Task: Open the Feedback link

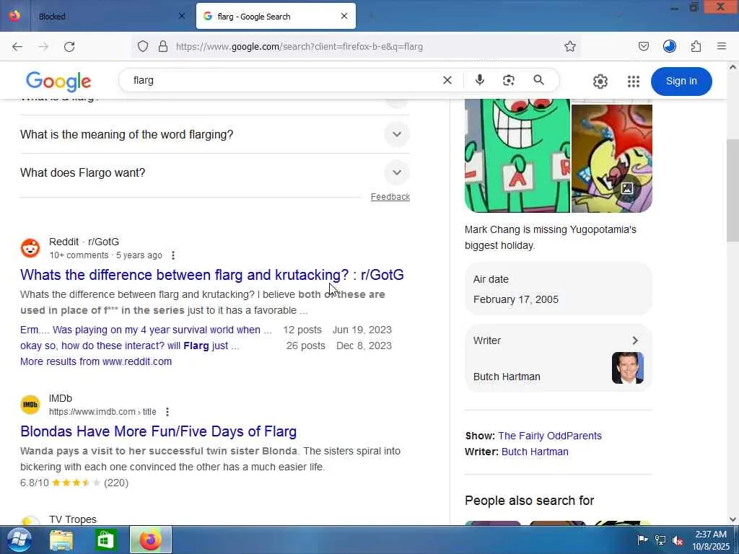Action: click(390, 196)
